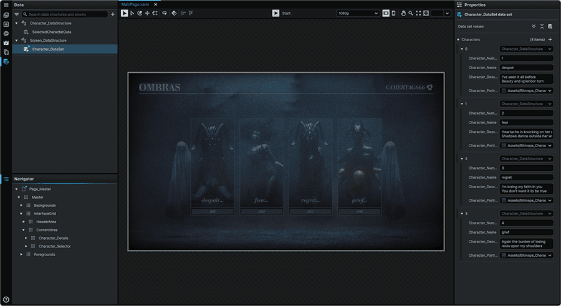
Task: Open the Design system palette icon
Action: click(x=6, y=34)
